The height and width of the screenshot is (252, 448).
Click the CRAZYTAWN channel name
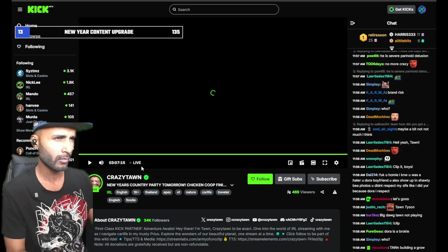click(x=124, y=177)
